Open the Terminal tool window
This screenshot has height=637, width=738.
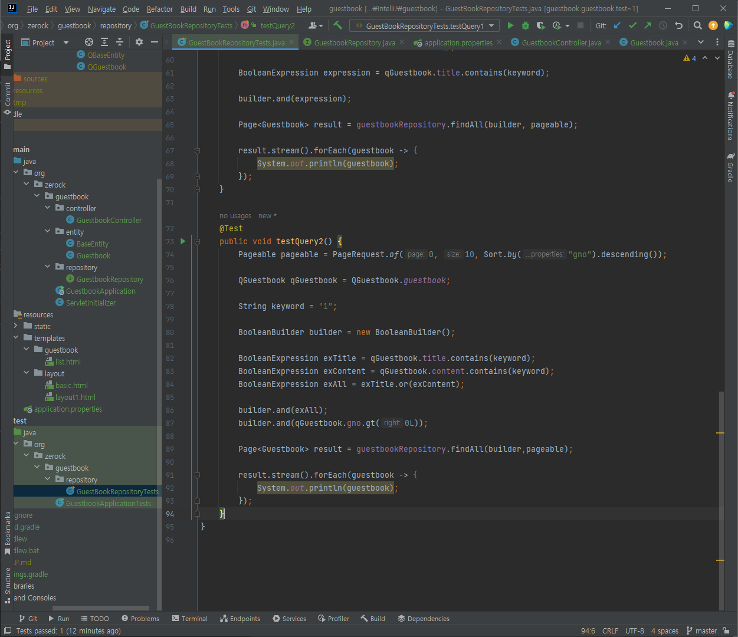190,619
